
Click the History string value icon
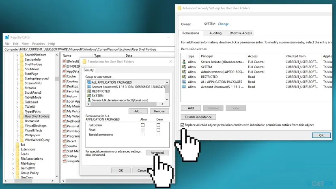(x=64, y=96)
